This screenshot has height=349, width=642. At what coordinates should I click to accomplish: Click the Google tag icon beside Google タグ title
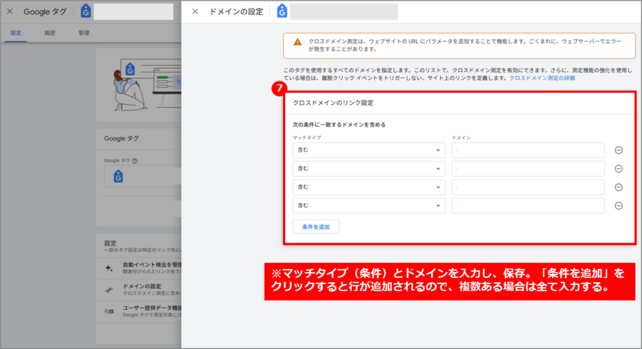coord(85,12)
